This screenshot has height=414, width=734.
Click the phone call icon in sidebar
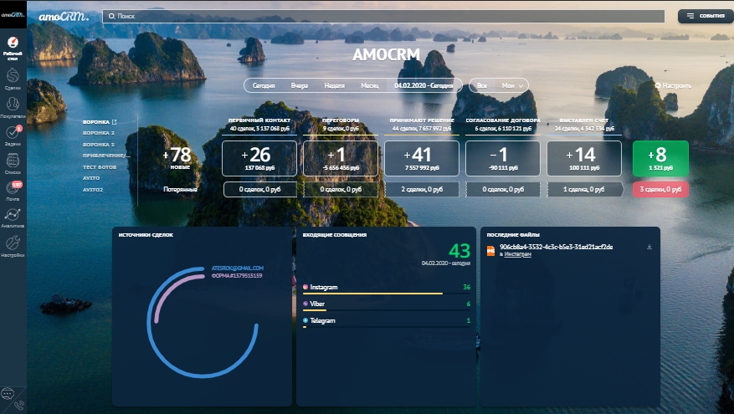coord(18,406)
